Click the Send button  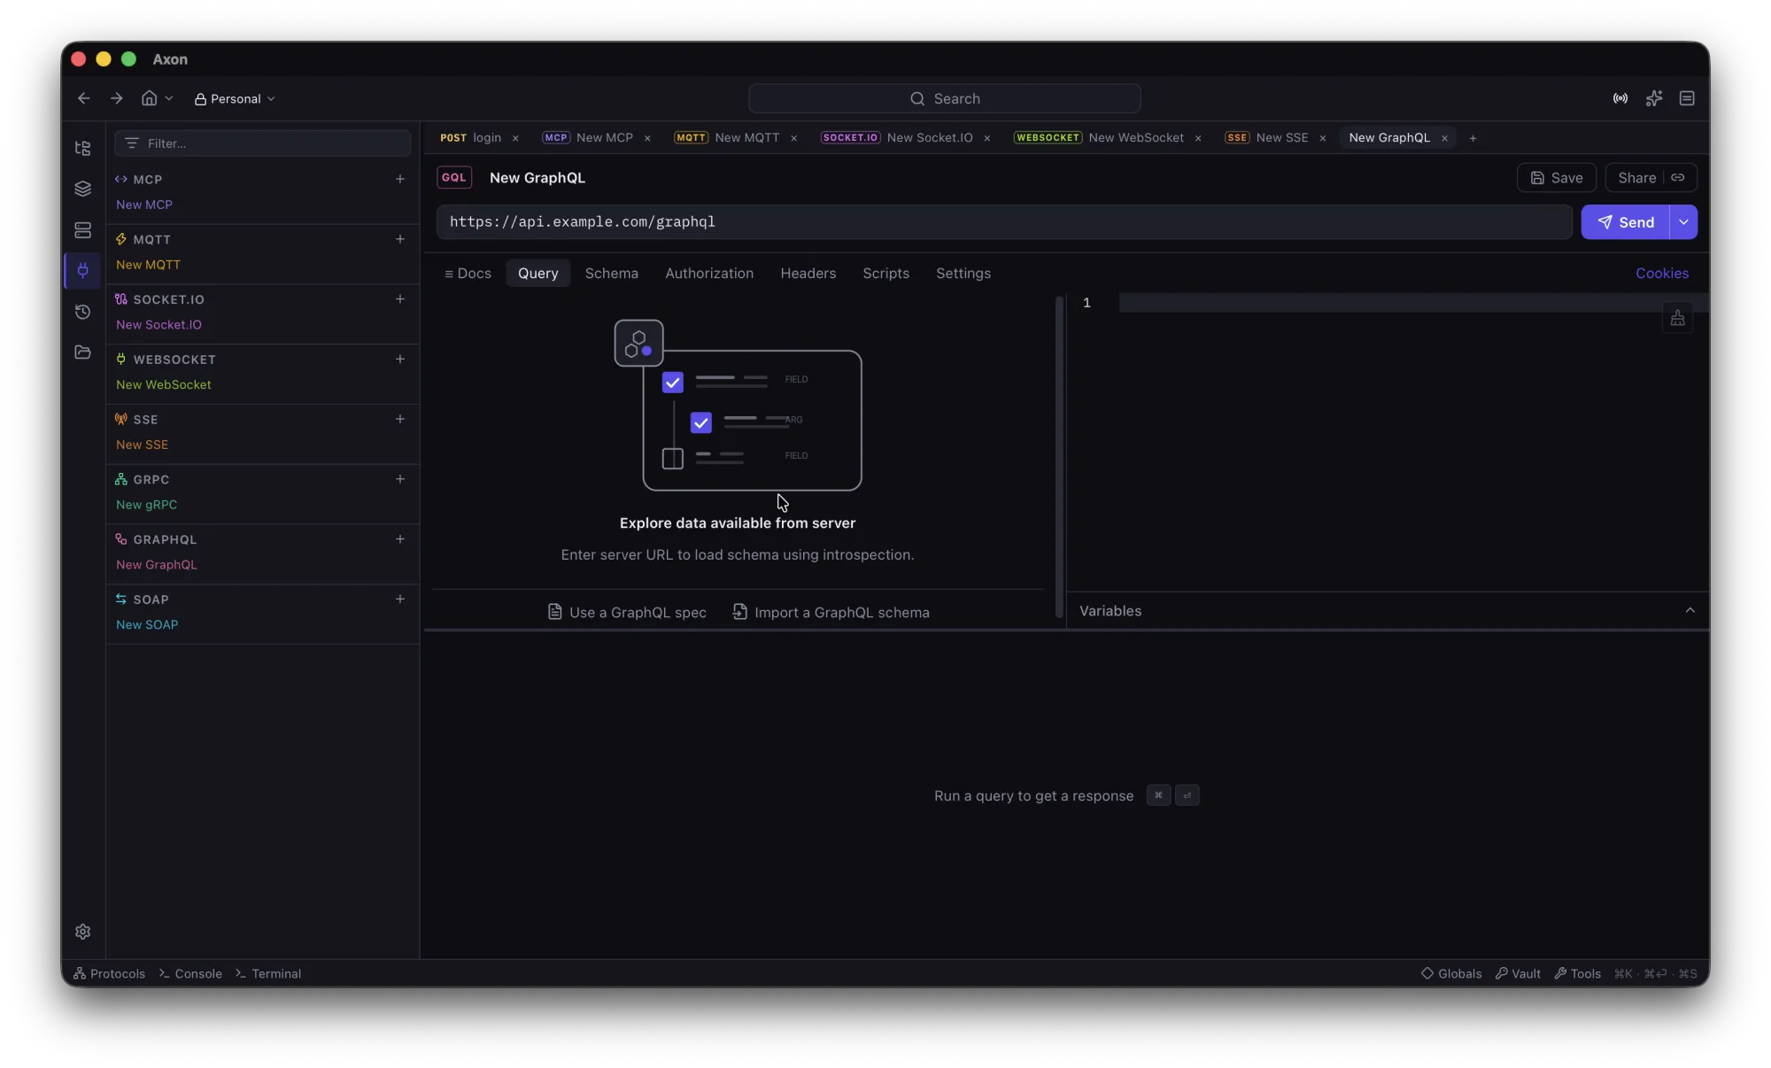click(x=1625, y=222)
